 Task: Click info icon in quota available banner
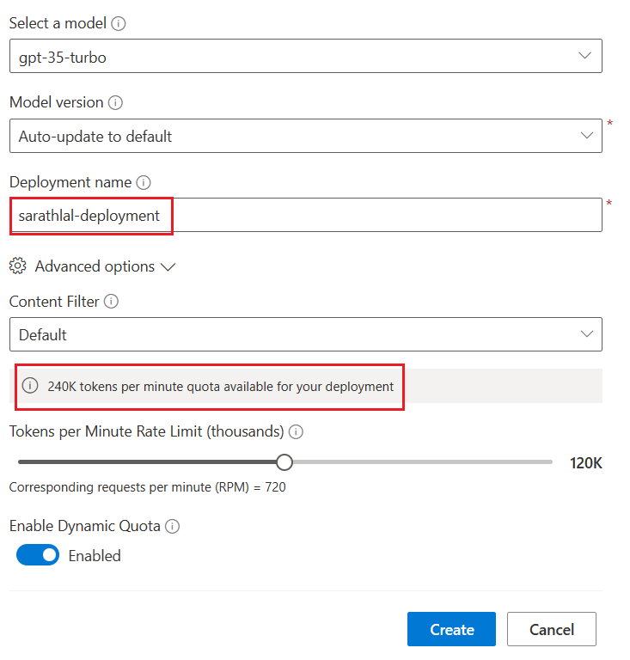point(30,386)
